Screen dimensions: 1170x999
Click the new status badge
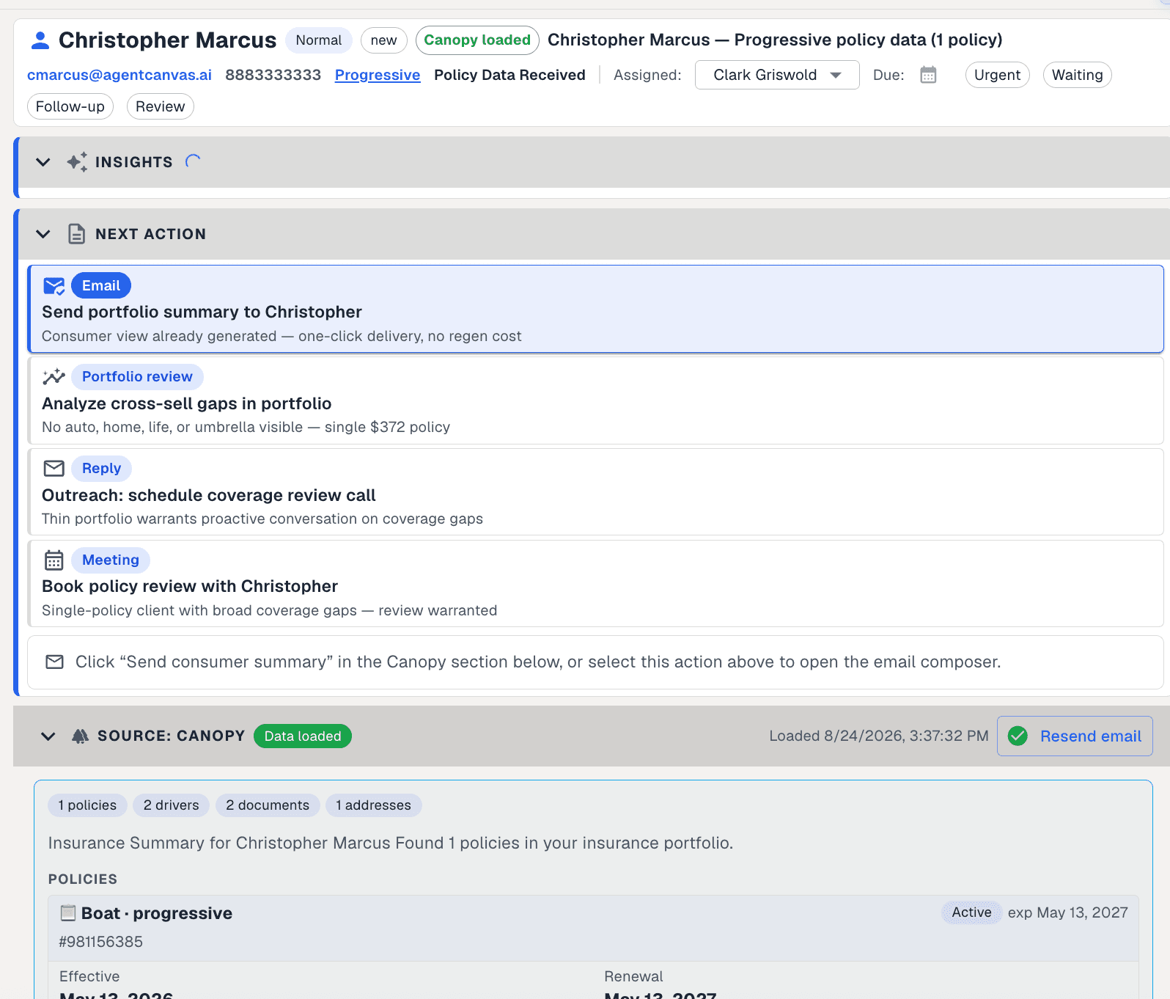coord(383,40)
